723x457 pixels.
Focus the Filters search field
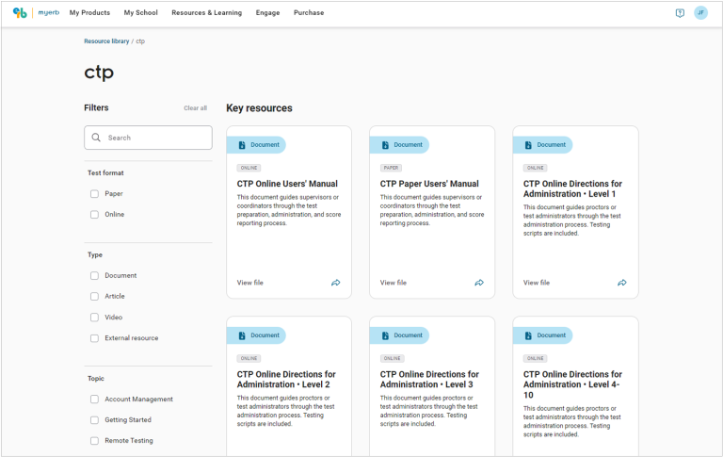click(x=155, y=138)
